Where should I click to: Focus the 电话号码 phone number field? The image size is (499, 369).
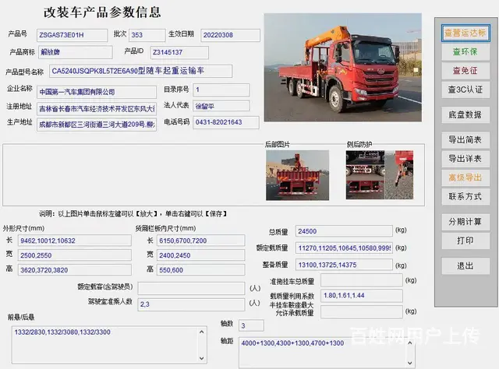coord(221,122)
